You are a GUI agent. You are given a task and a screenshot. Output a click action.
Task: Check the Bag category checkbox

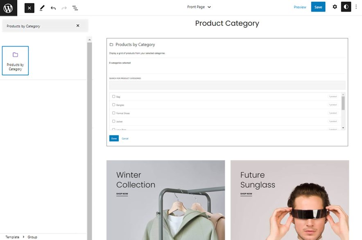[x=113, y=96]
